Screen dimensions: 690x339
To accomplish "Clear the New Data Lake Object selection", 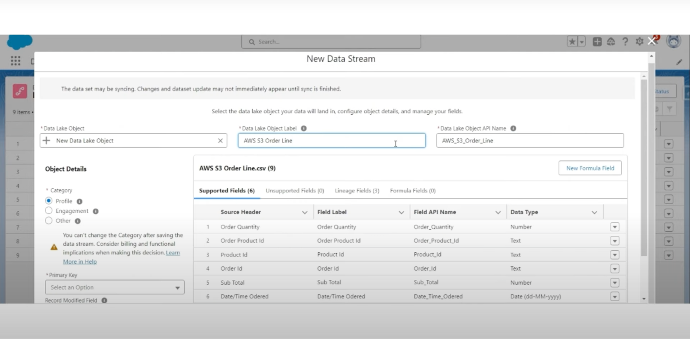I will click(220, 141).
